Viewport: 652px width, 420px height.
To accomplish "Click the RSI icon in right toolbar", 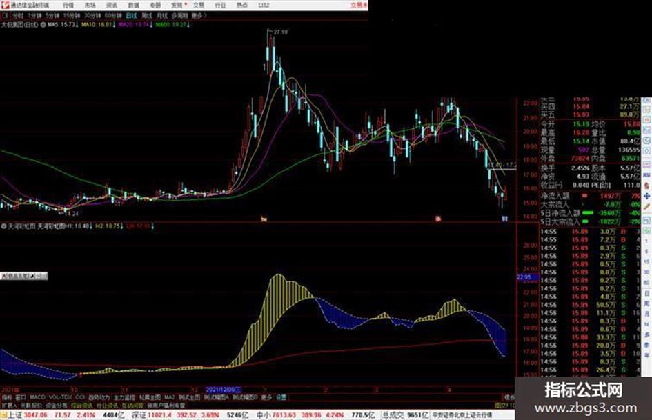I will point(646,175).
